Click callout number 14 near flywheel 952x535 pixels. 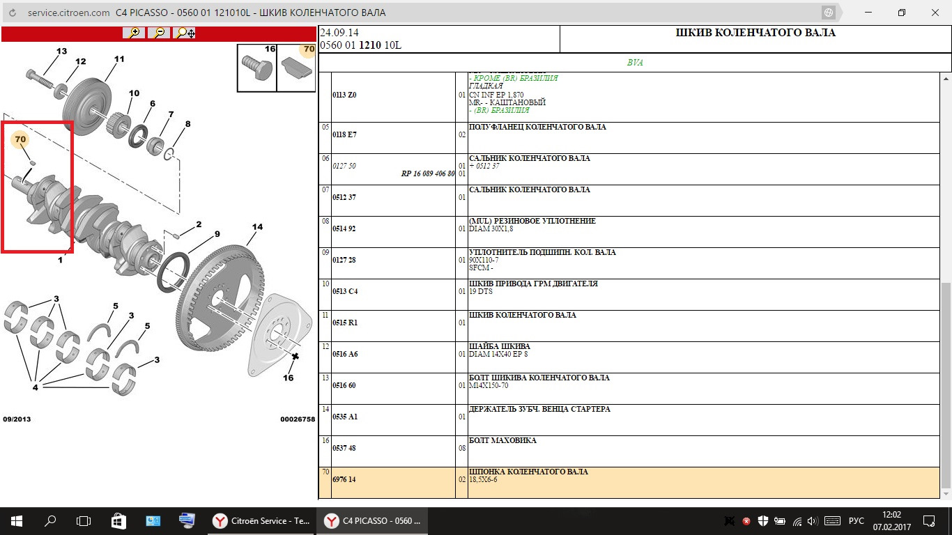257,227
